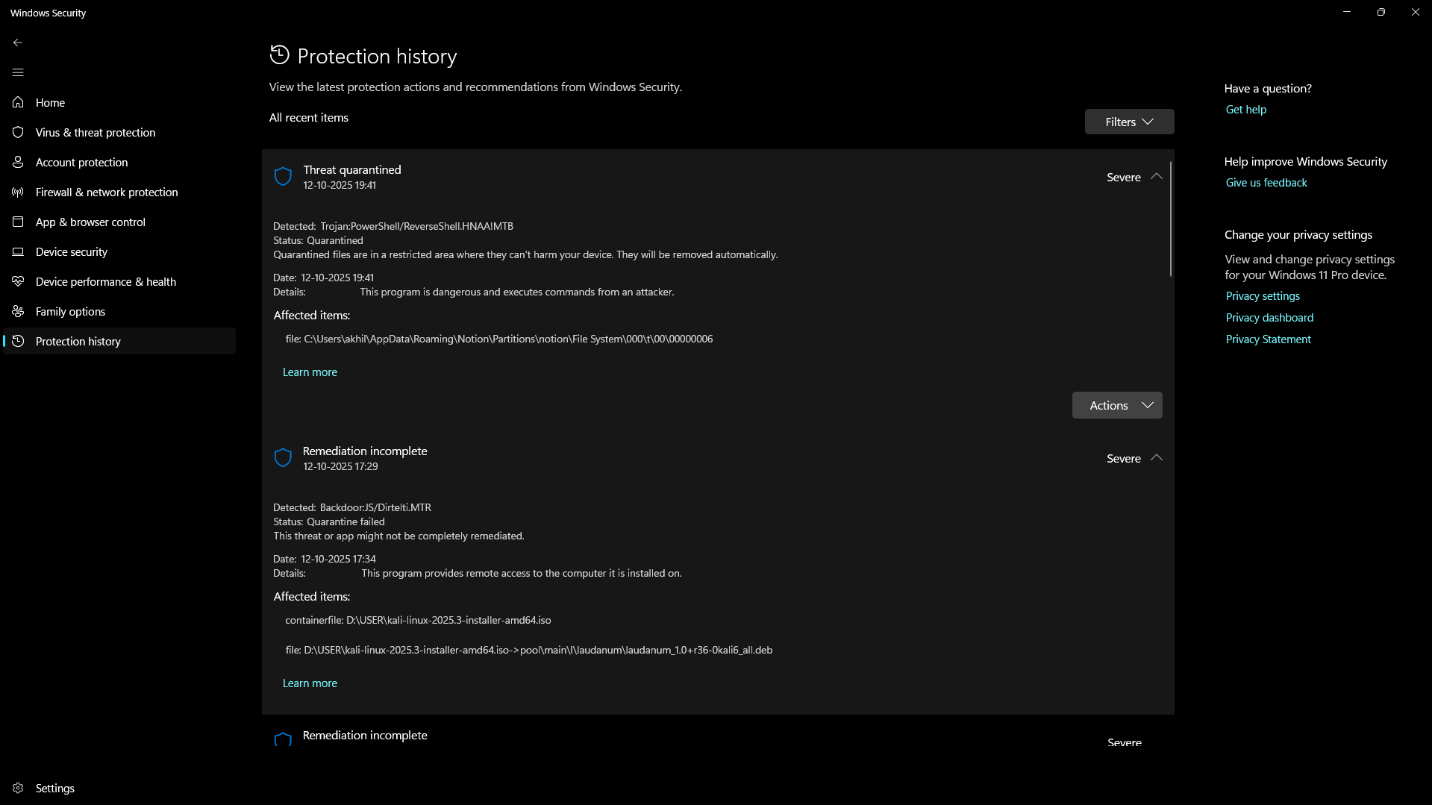Click the shield icon on Threat quarantined
Viewport: 1432px width, 805px height.
pyautogui.click(x=282, y=176)
